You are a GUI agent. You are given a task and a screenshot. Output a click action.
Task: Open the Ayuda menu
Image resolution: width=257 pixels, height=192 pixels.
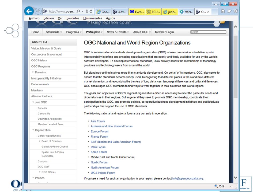[x=111, y=18]
